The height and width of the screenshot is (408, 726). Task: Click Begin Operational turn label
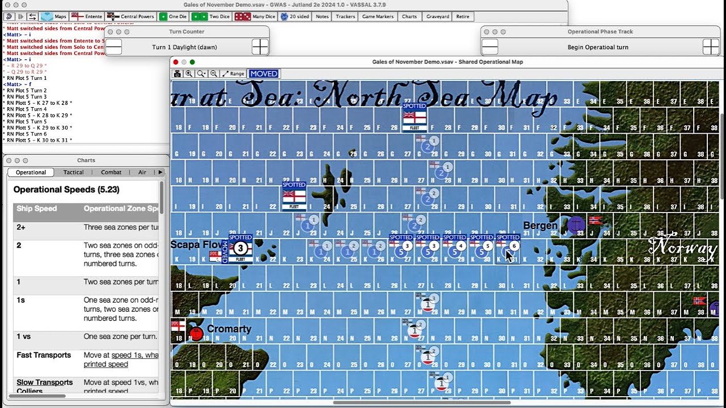click(x=598, y=47)
